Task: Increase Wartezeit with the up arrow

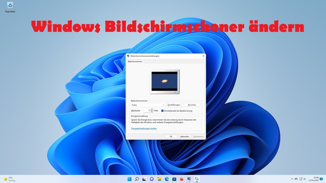Action: tap(152, 110)
